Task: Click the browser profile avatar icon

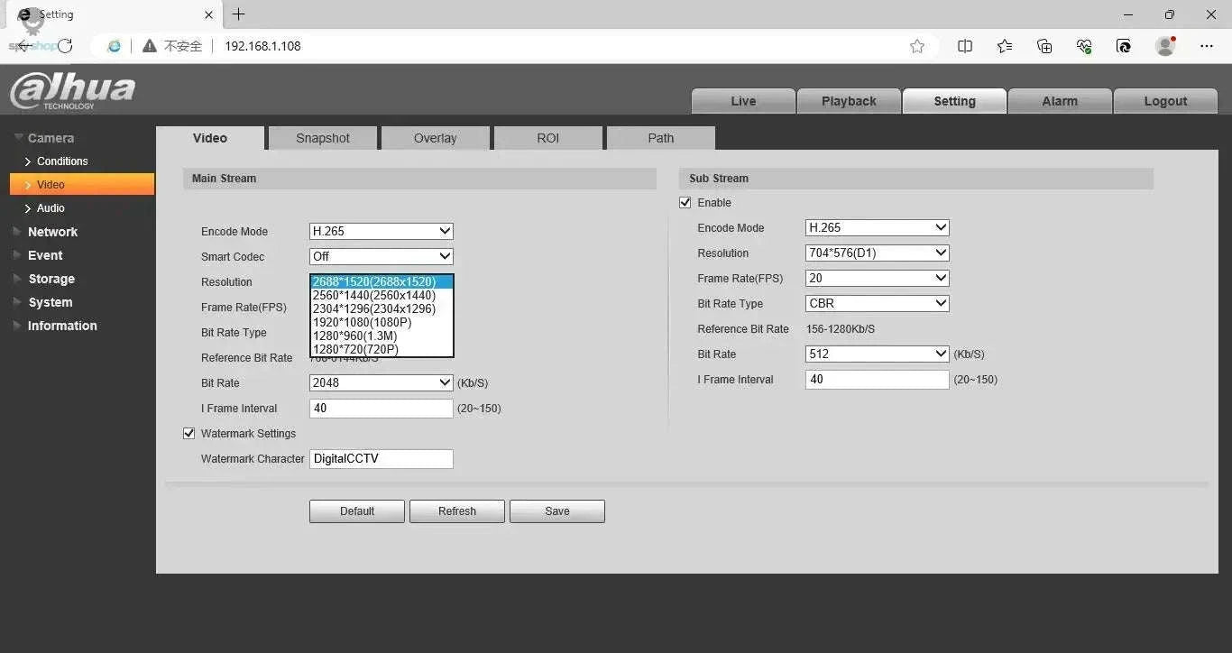Action: 1165,46
